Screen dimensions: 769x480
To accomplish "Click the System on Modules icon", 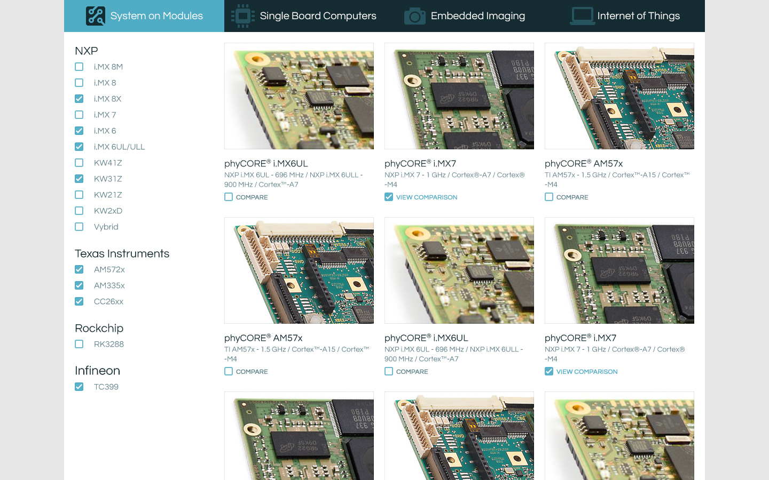I will click(96, 16).
